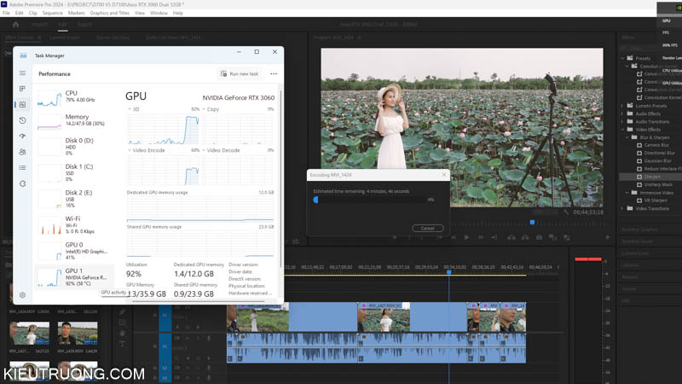Select the Sharpen effect

click(x=651, y=177)
